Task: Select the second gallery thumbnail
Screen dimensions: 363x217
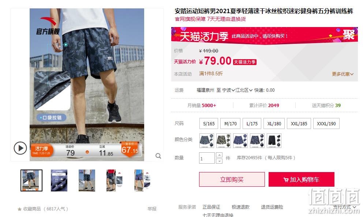Action: tap(59, 180)
